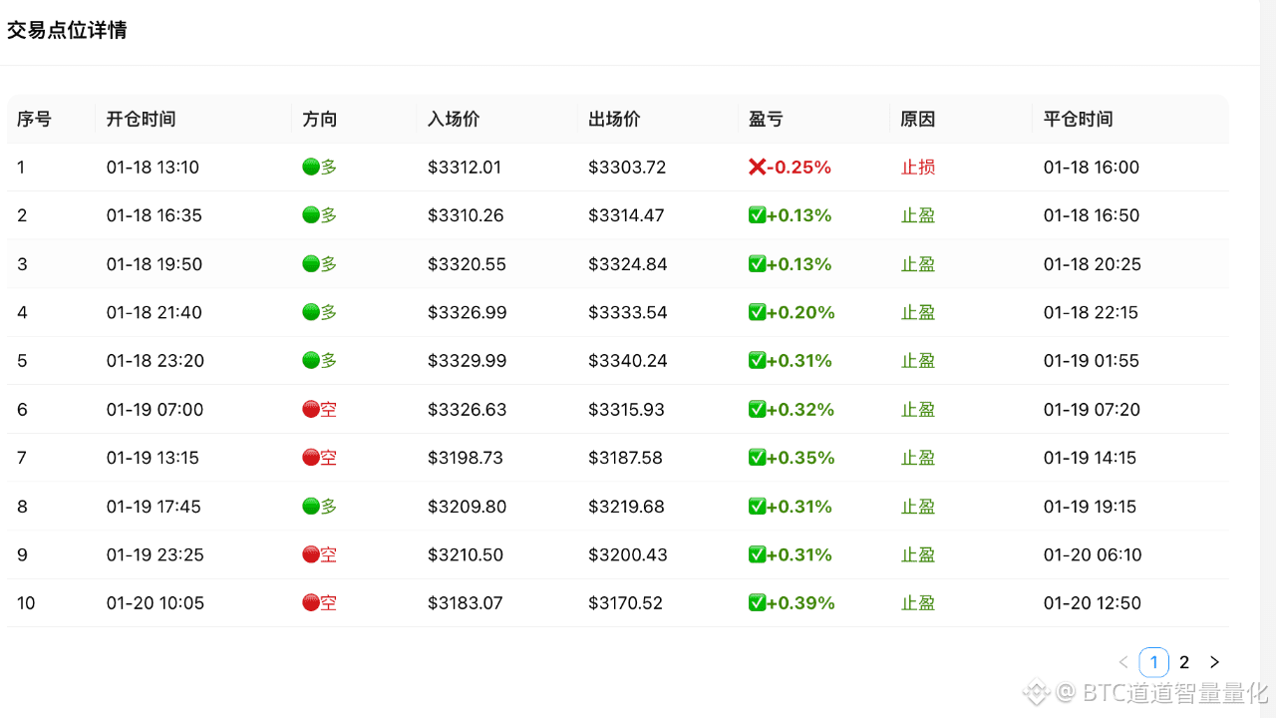Click the green long icon in row 4
The height and width of the screenshot is (718, 1276).
(310, 312)
